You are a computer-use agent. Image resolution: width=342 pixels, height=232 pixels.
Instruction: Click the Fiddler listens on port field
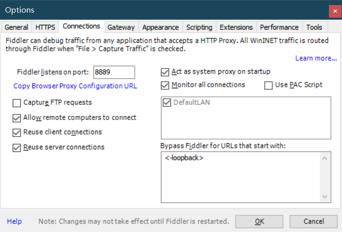(114, 72)
